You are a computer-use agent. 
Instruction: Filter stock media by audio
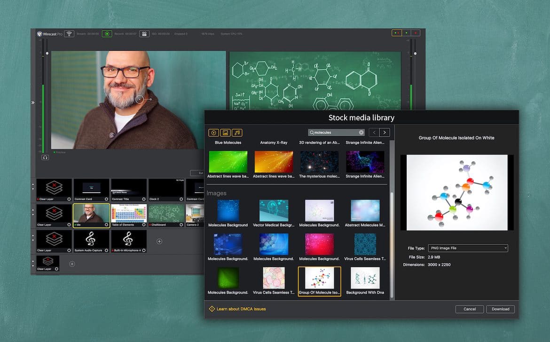[237, 132]
